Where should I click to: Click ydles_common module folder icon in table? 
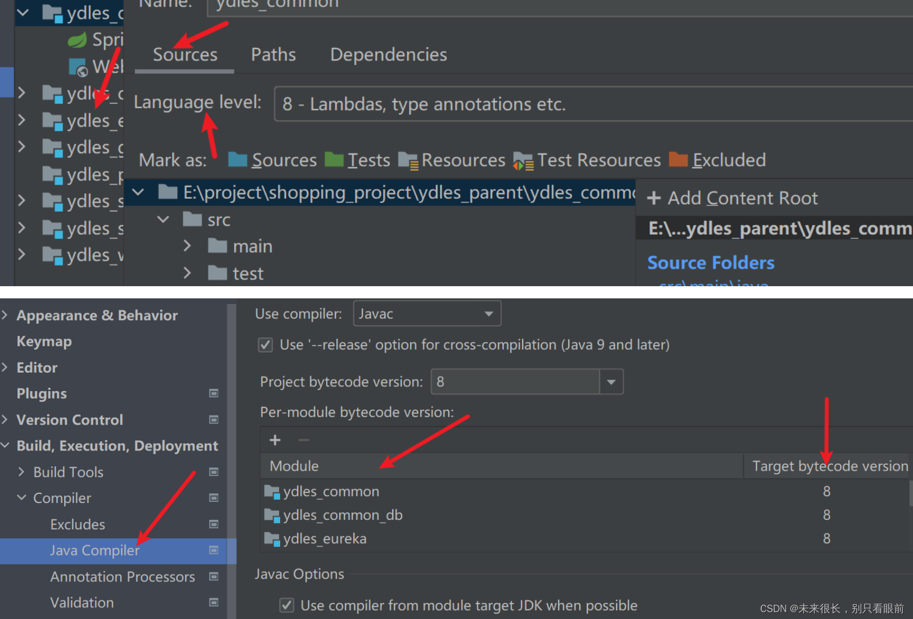pos(272,492)
